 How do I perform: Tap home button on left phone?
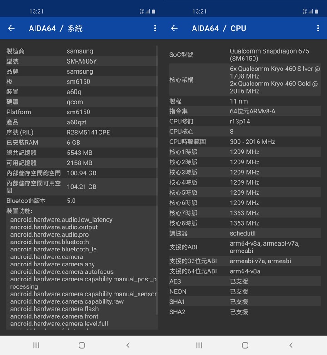pos(82,345)
